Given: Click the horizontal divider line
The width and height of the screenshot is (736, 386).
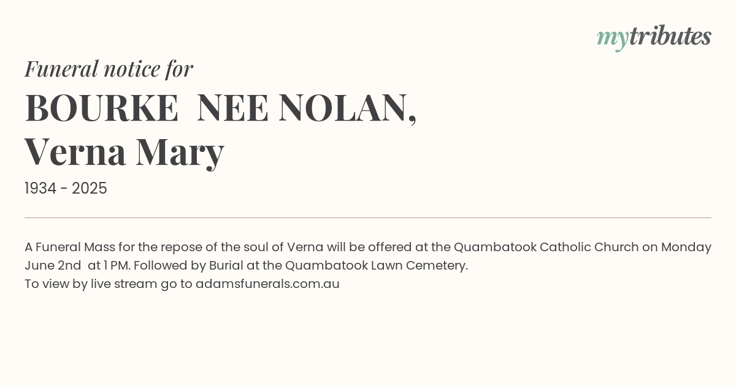Looking at the screenshot, I should click(368, 218).
